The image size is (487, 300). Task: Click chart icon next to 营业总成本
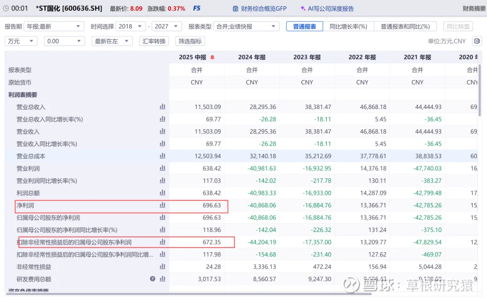(162, 156)
